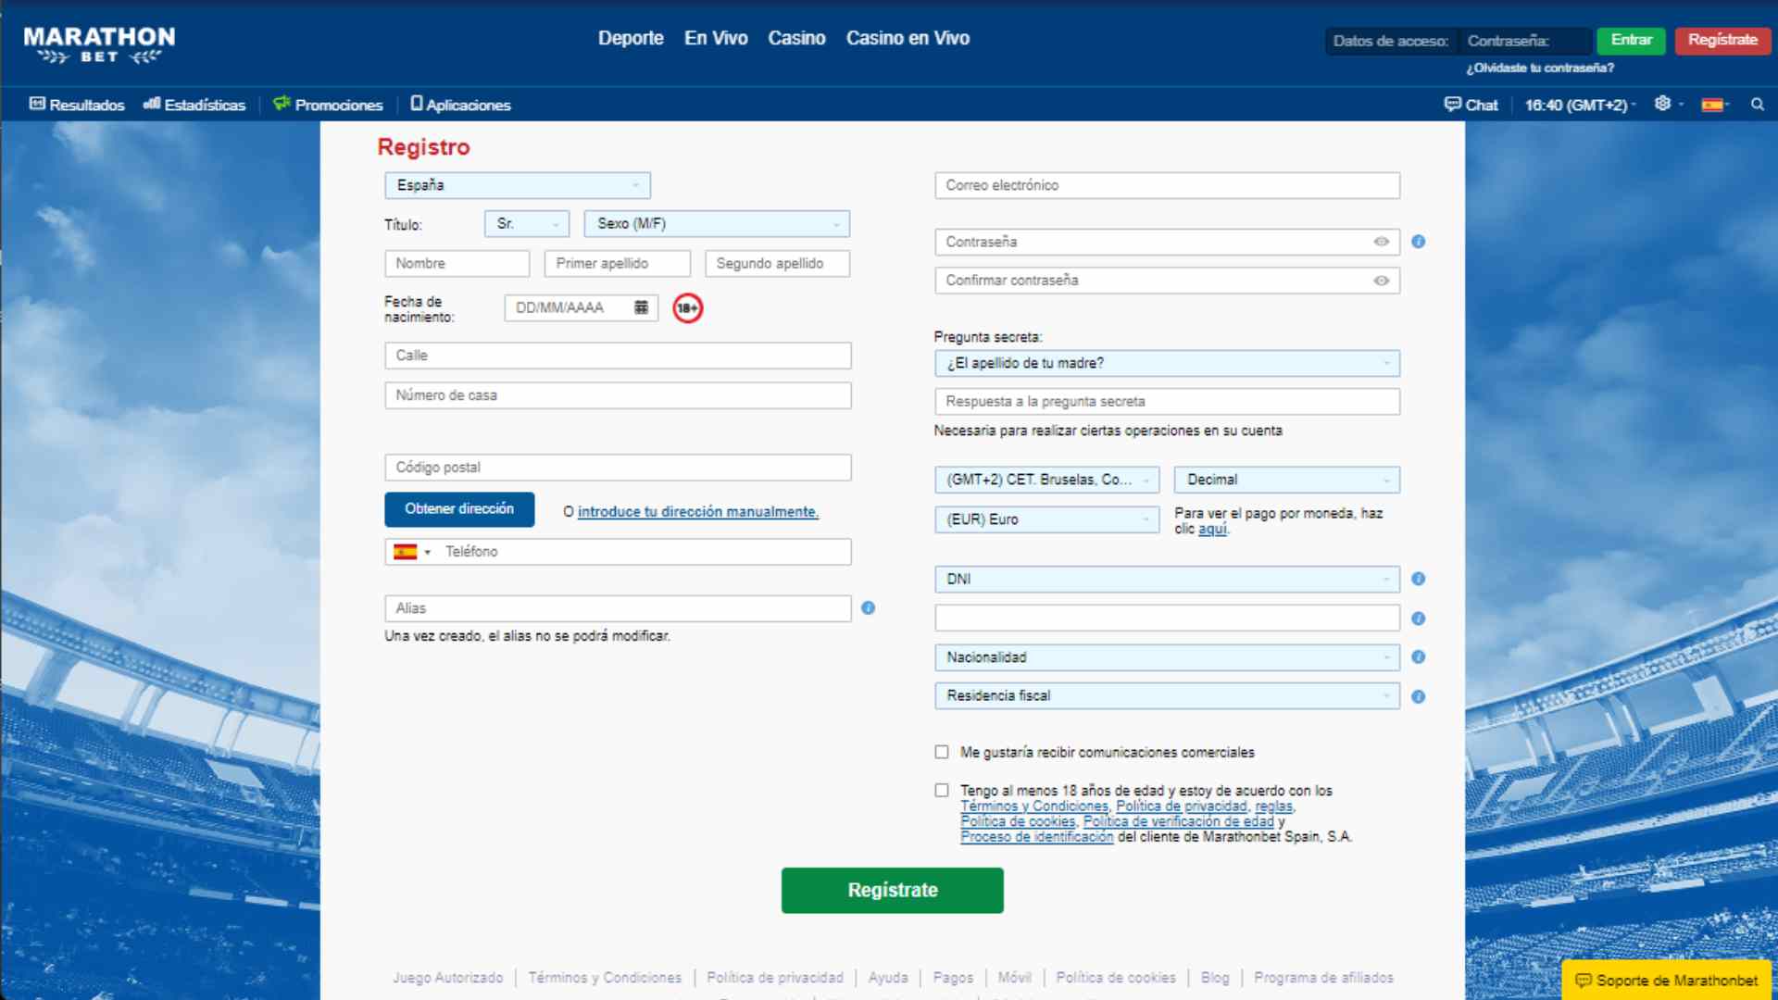Click the info icon next to Contraseña
Screen dimensions: 1778x1000
click(1418, 242)
